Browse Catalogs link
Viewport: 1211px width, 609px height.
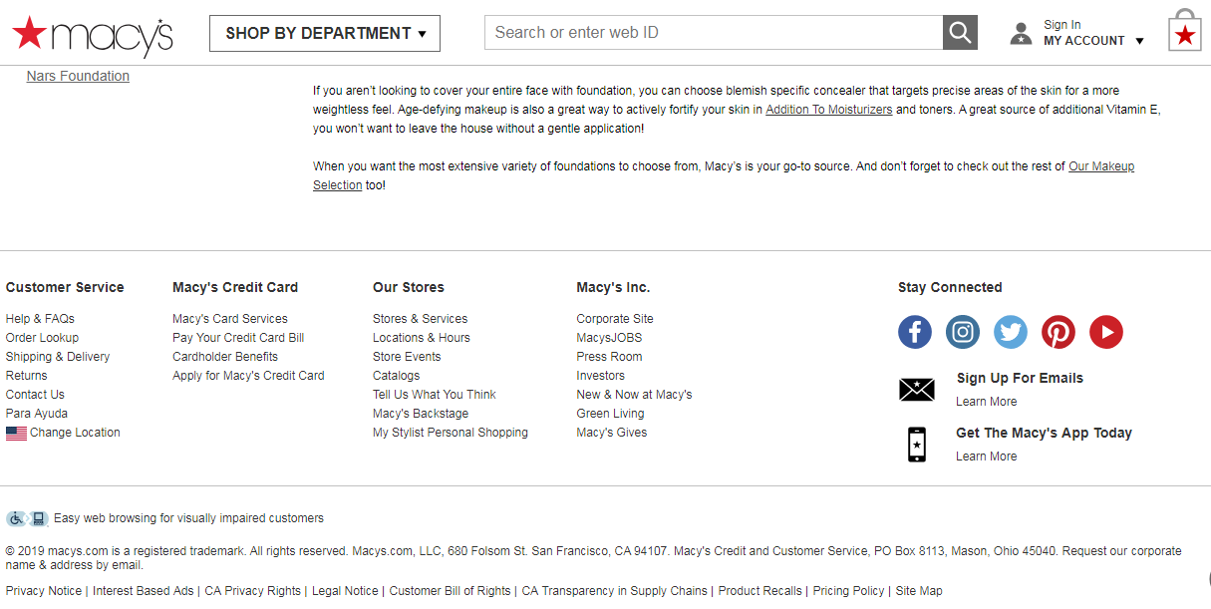point(397,376)
